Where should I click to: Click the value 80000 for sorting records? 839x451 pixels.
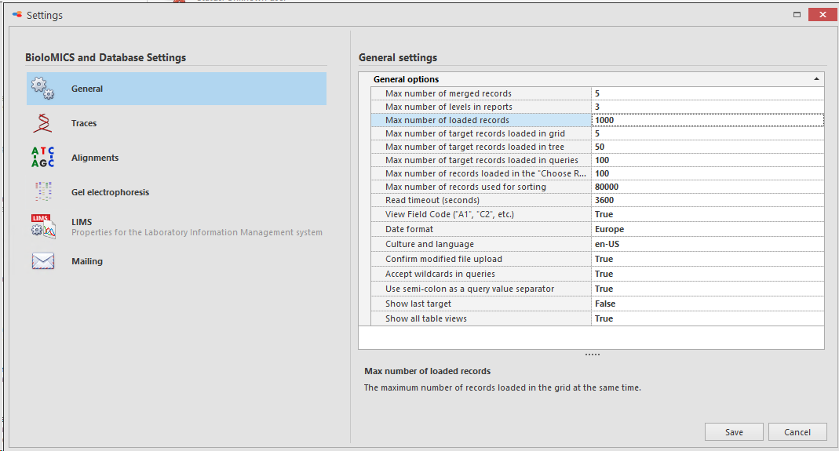click(x=606, y=187)
